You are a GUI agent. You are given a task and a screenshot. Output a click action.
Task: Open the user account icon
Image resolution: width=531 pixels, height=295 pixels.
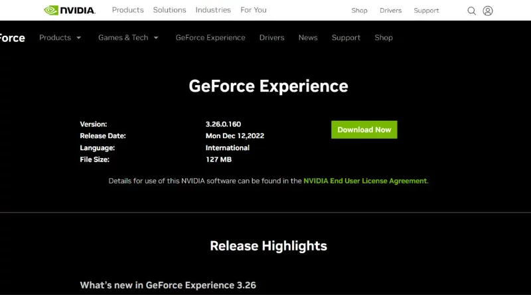[488, 11]
